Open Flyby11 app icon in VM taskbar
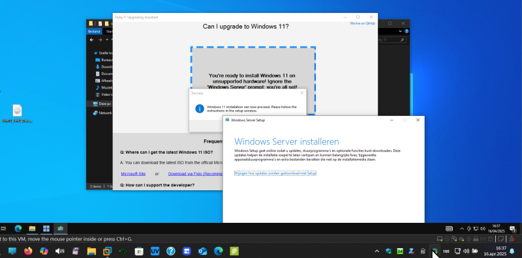The height and width of the screenshot is (258, 522). (x=46, y=229)
